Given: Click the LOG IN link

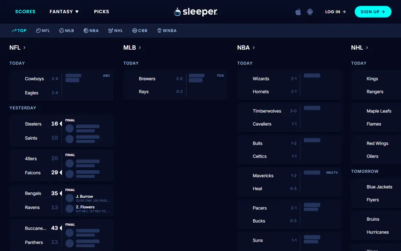Looking at the screenshot, I should click(x=335, y=12).
